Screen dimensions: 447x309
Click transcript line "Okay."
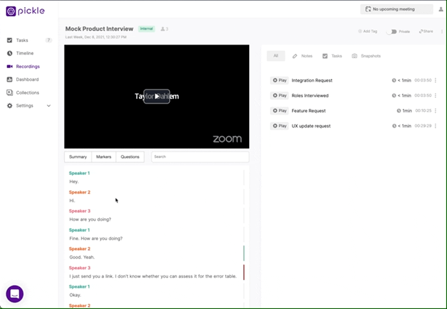click(75, 295)
